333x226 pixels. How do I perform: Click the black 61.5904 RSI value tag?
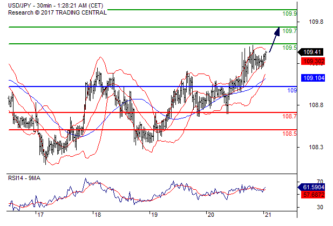point(313,187)
